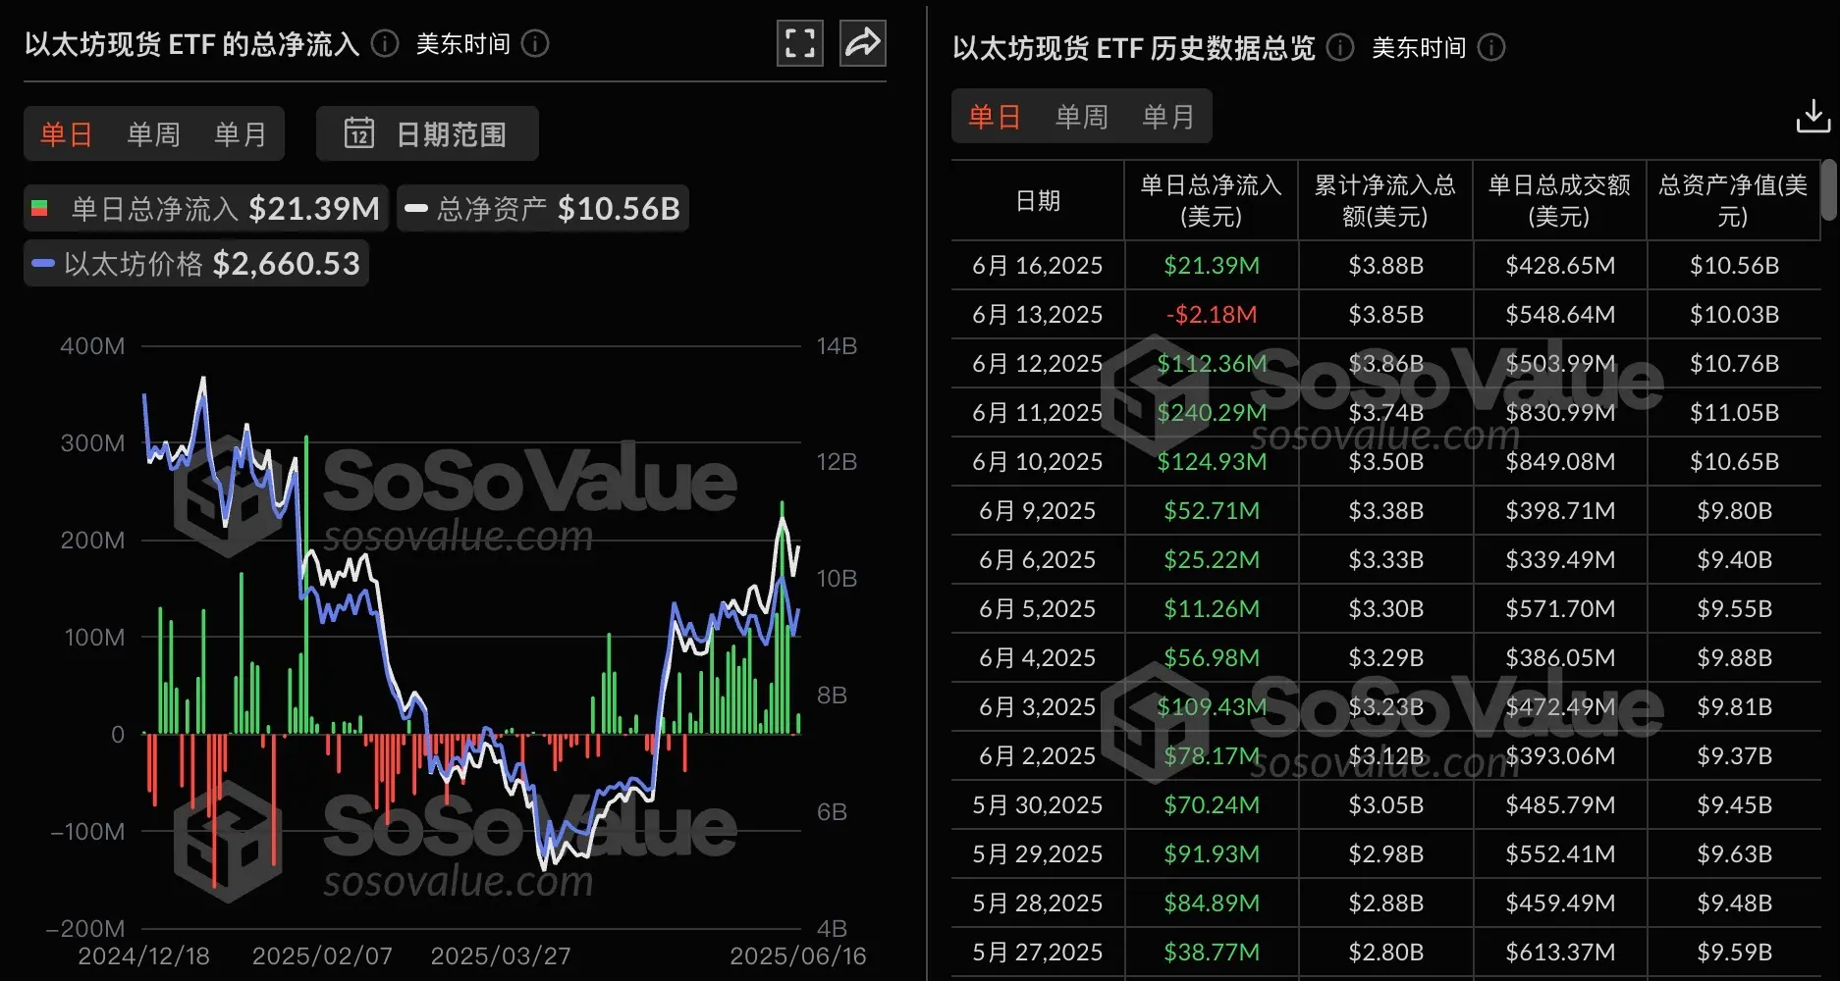Click the 5月 27,2025 date cell
Viewport: 1840px width, 981px height.
coord(1038,952)
